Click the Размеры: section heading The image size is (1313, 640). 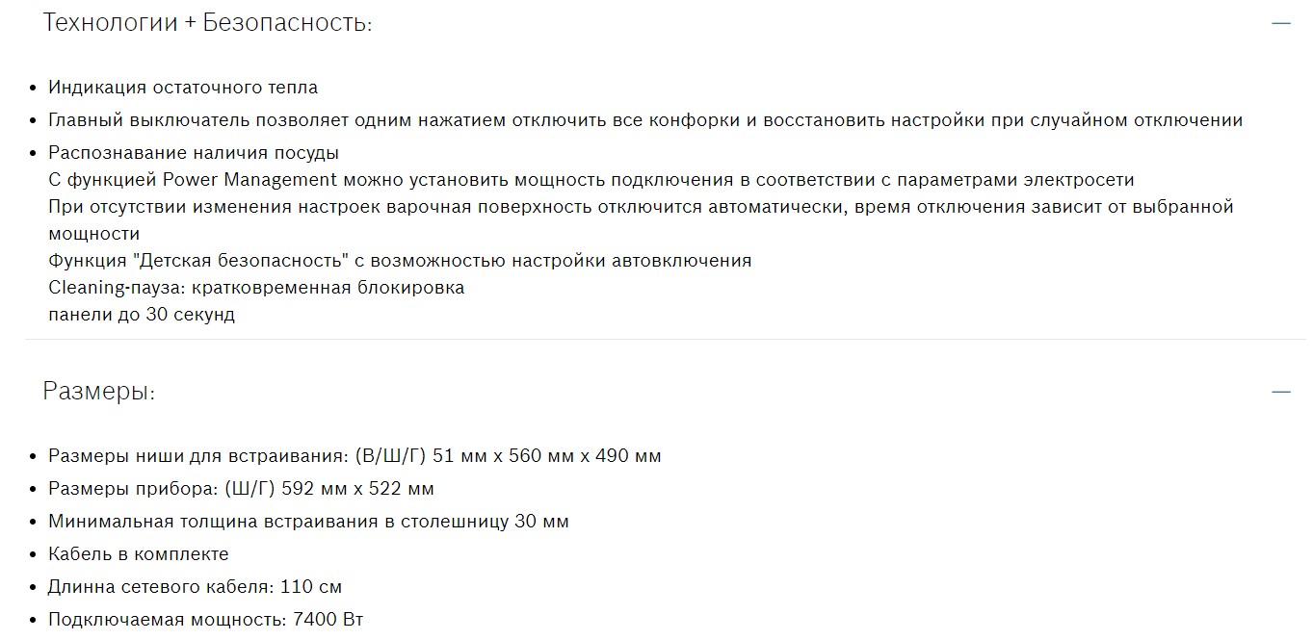(x=98, y=392)
